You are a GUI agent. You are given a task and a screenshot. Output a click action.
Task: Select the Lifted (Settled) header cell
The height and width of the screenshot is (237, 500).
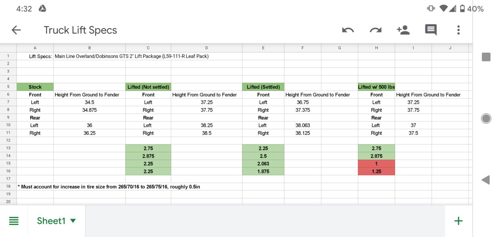263,87
